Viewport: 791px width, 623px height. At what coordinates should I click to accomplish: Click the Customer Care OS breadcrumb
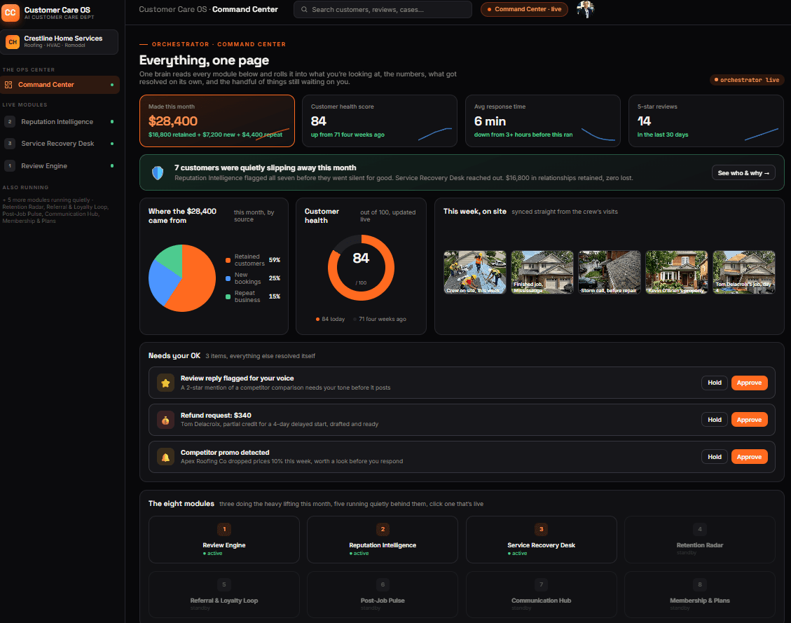click(x=173, y=9)
